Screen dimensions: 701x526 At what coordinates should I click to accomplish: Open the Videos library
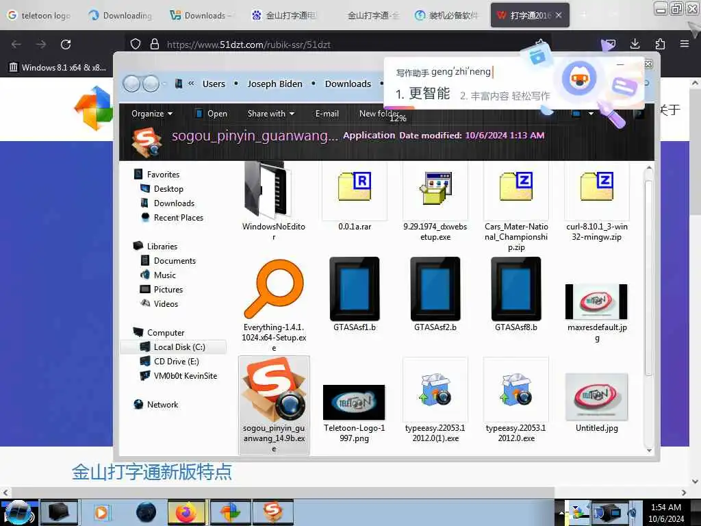tap(159, 303)
